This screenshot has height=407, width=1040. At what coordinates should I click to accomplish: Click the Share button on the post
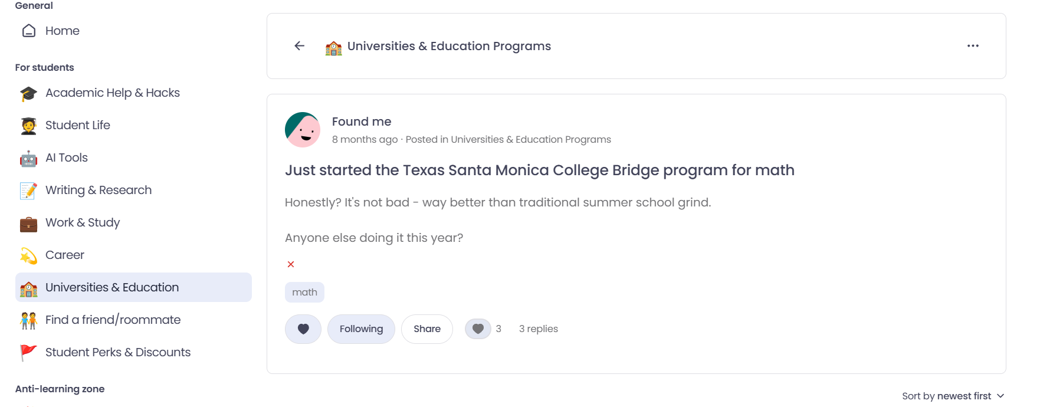[x=427, y=329]
